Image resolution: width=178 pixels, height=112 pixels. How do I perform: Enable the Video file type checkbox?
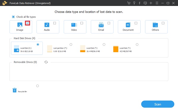82,23
